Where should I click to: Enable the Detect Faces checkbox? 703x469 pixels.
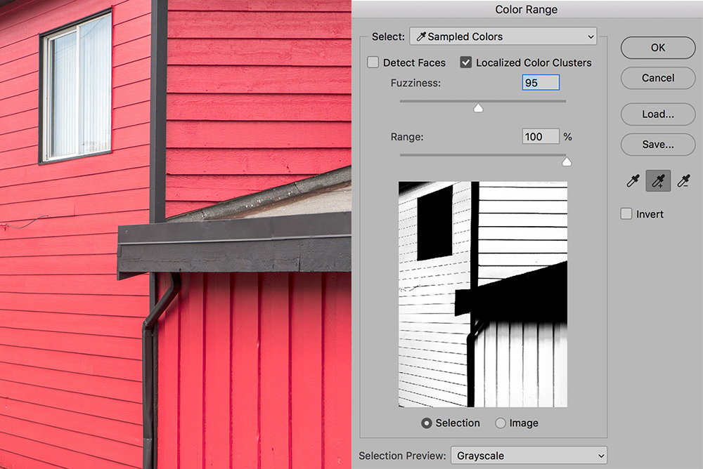click(373, 62)
